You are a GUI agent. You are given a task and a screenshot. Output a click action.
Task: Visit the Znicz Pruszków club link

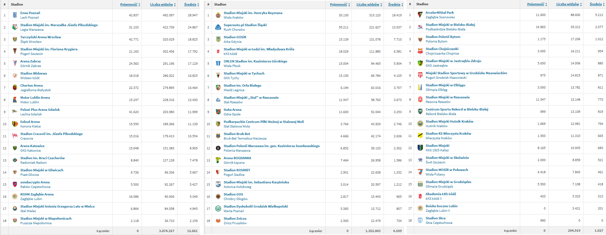pos(235,223)
